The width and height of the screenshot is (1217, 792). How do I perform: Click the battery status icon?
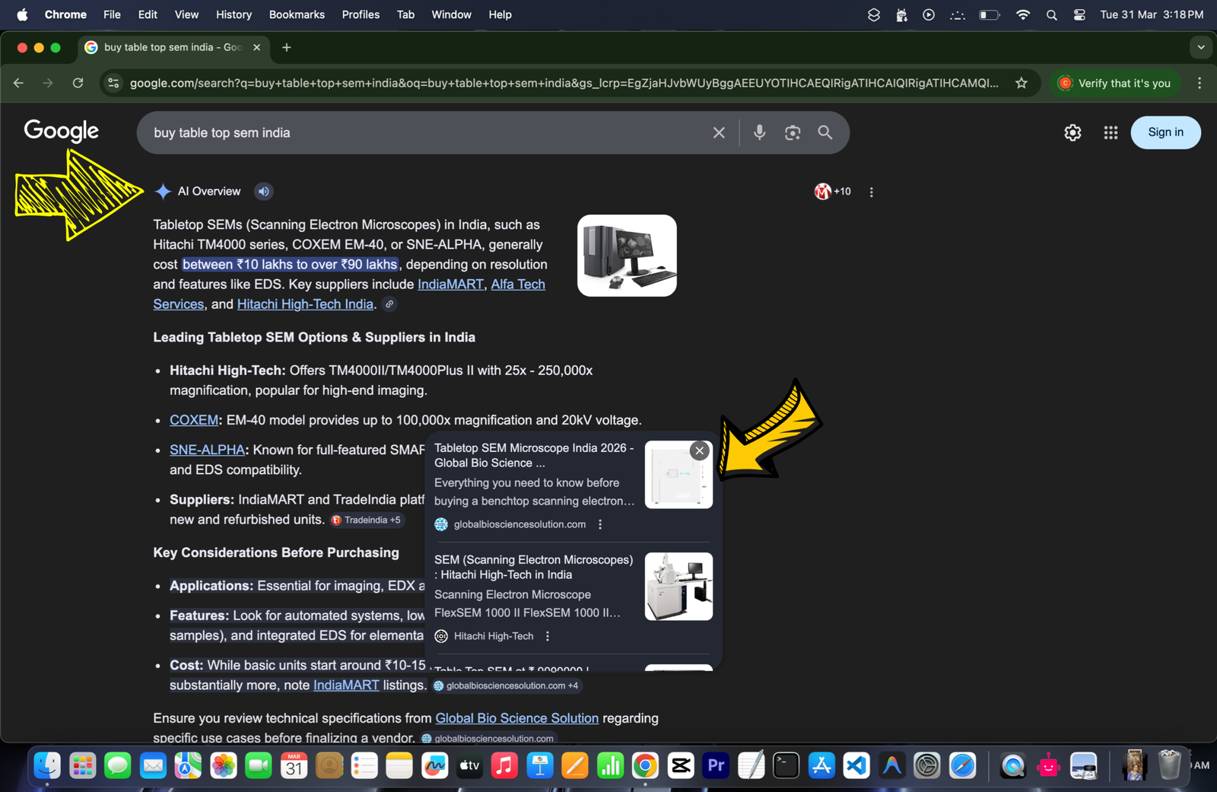[x=989, y=14]
